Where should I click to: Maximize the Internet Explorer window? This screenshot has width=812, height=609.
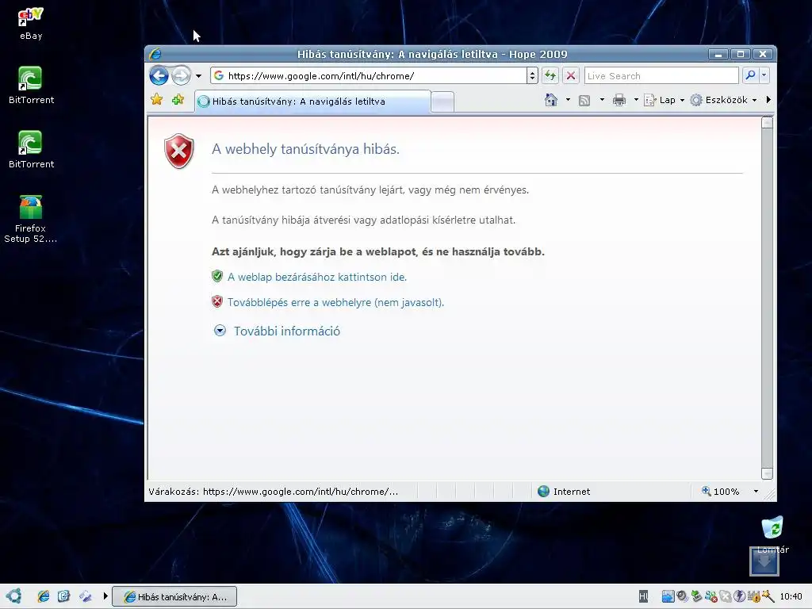pyautogui.click(x=741, y=54)
